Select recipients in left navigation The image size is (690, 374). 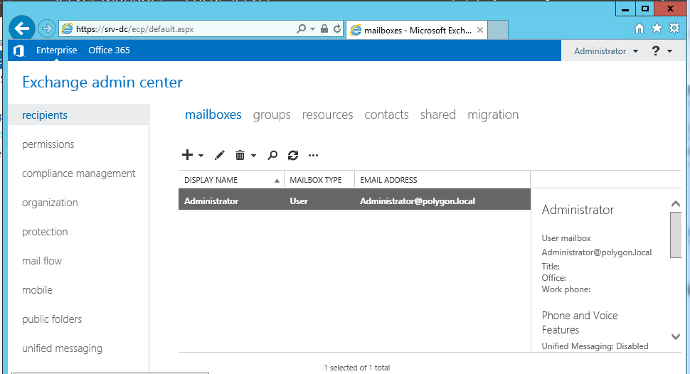pos(79,115)
